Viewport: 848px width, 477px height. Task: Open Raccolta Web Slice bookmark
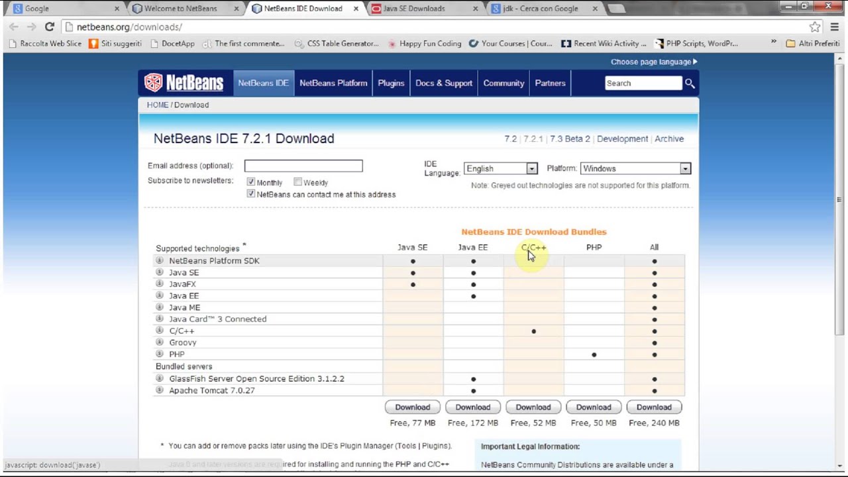pos(46,44)
